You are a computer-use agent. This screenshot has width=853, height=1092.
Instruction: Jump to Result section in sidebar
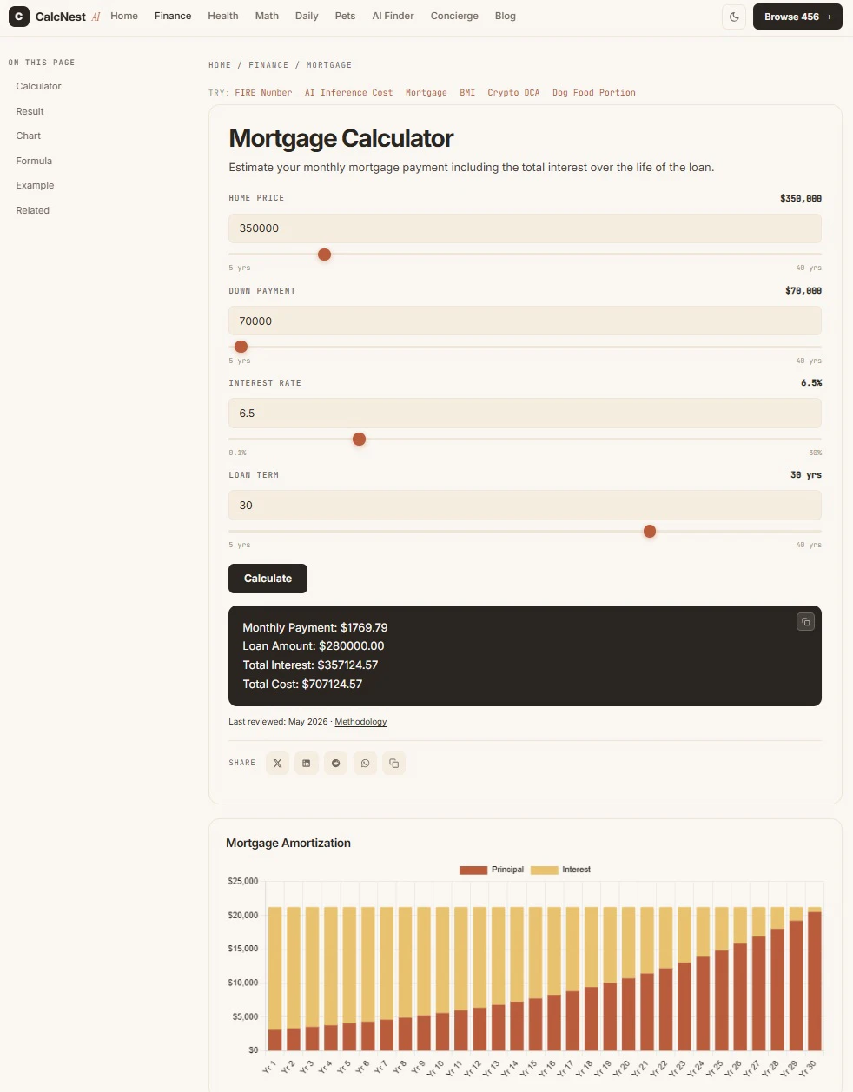click(30, 111)
